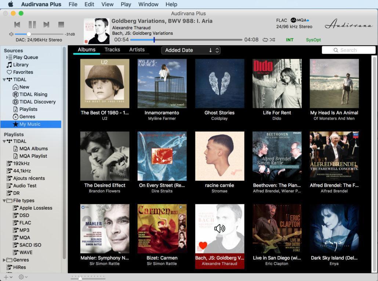The height and width of the screenshot is (281, 378).
Task: Click the speaker icon on Goldberg album
Action: [219, 229]
